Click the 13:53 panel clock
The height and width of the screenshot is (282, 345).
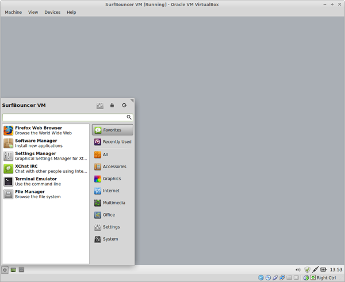(x=336, y=270)
